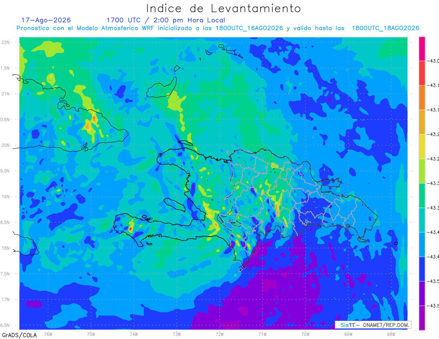Screen dimensions: 439x339
Task: Click the 'ONAMET/REP.DOM.' credit box
Action: pyautogui.click(x=373, y=325)
